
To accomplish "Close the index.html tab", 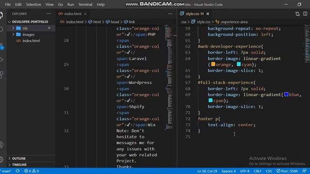I will point(85,14).
